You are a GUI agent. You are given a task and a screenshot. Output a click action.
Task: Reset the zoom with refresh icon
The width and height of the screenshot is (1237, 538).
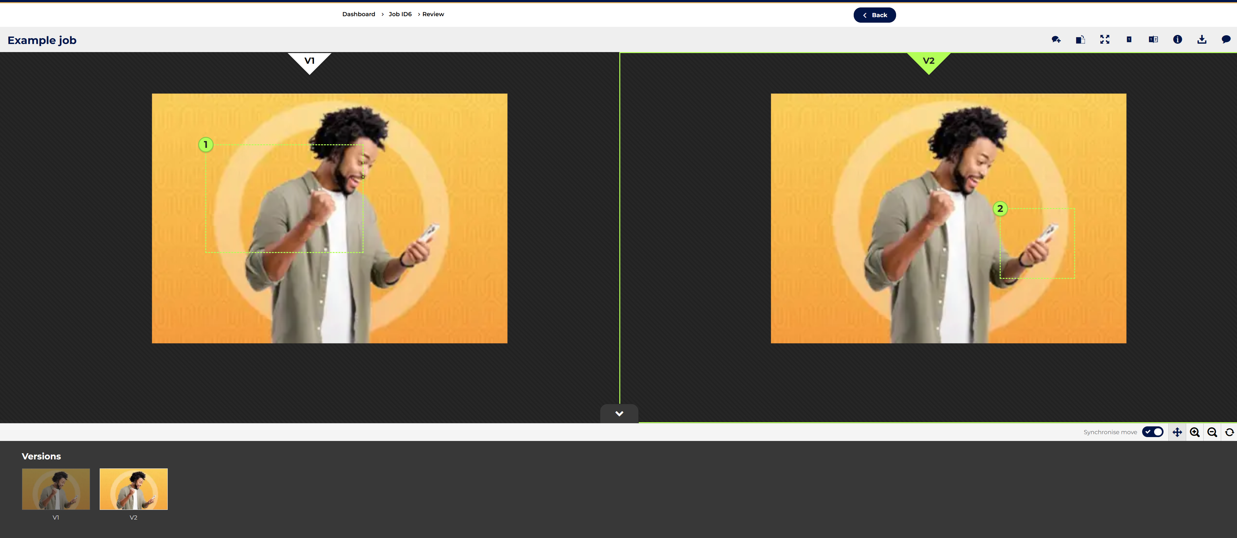point(1229,432)
